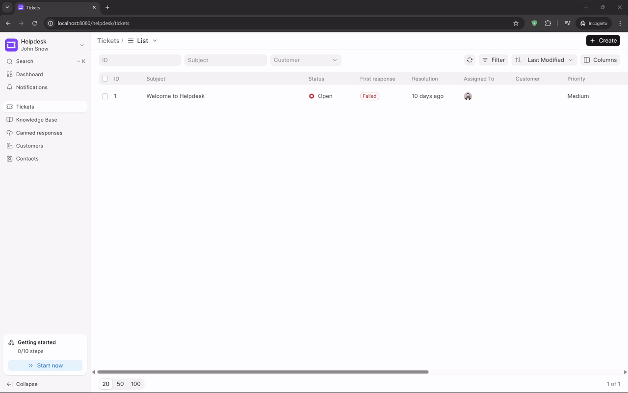Set page size to 50 rows
The width and height of the screenshot is (628, 393).
pos(120,384)
